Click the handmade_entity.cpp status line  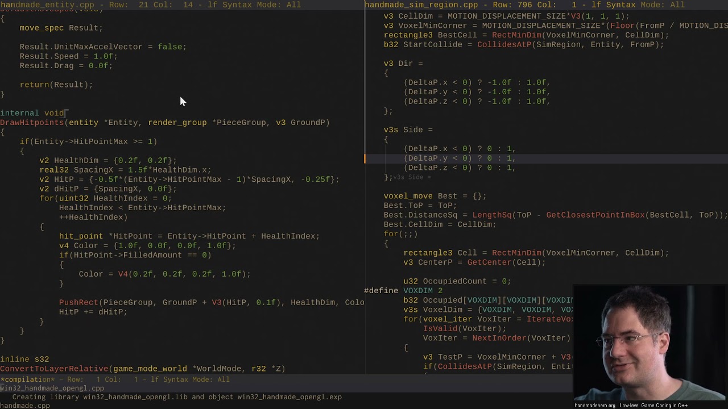(181, 5)
